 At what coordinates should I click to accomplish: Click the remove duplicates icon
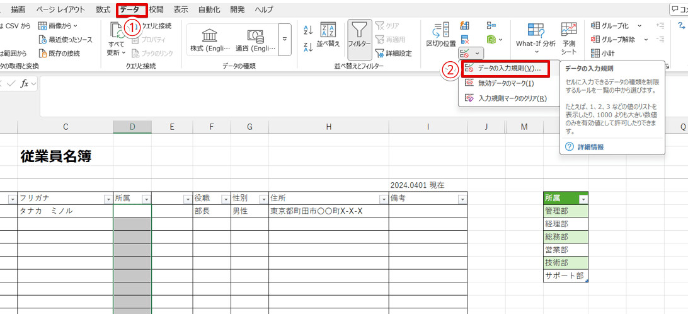[x=465, y=40]
